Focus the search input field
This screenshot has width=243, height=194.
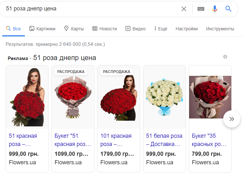click(91, 9)
